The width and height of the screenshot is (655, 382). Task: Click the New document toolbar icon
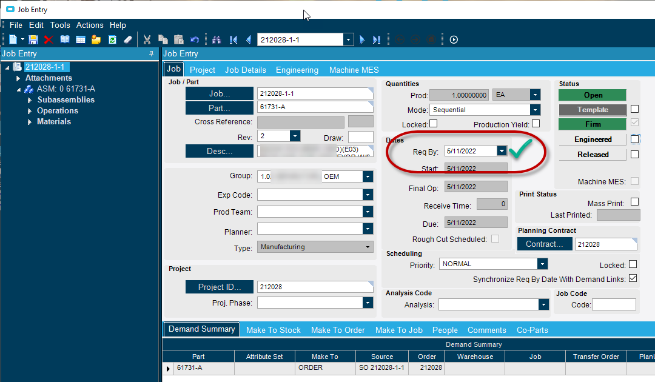(13, 39)
